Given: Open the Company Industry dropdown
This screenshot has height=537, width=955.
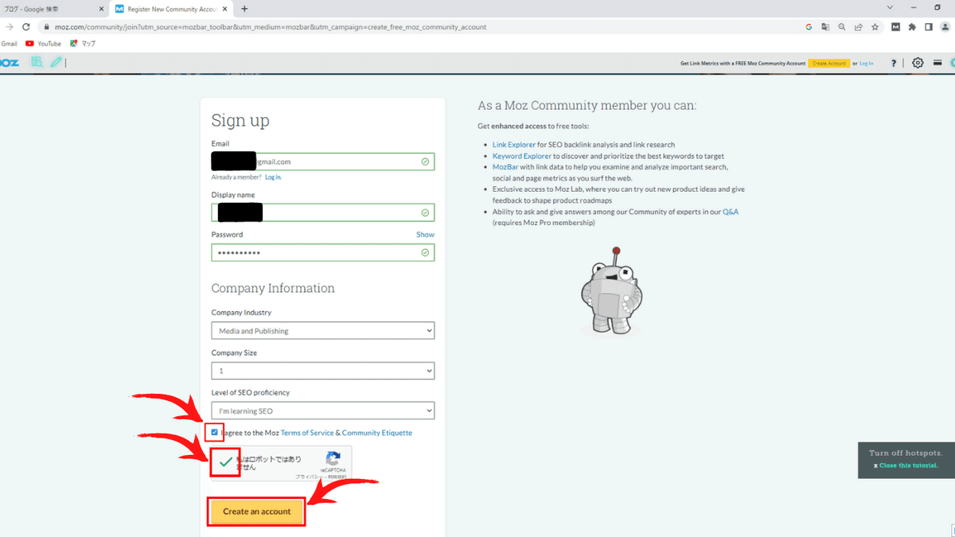Looking at the screenshot, I should click(323, 330).
